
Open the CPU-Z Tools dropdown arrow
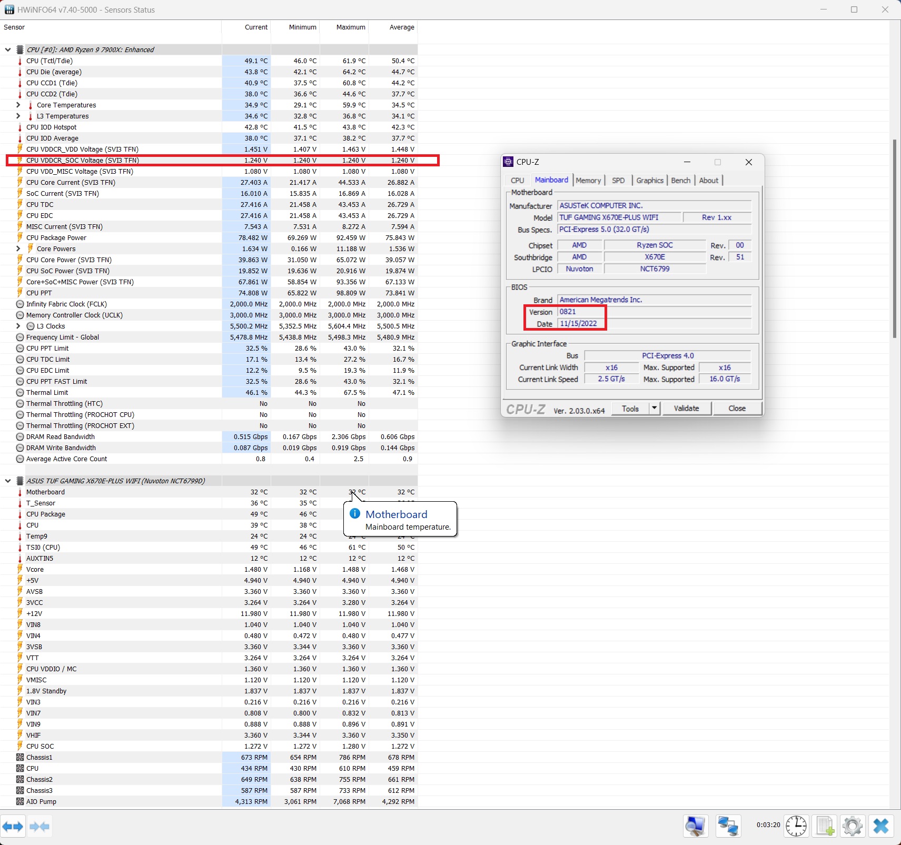(x=655, y=408)
